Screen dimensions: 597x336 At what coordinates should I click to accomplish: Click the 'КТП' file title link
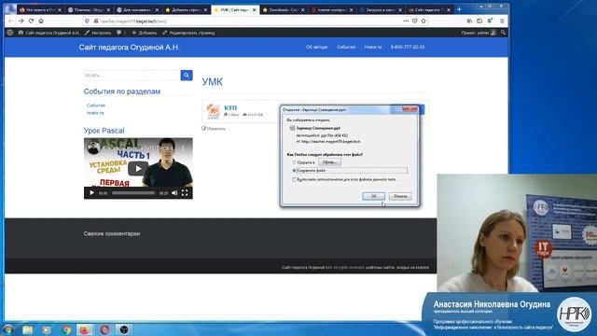coord(230,108)
